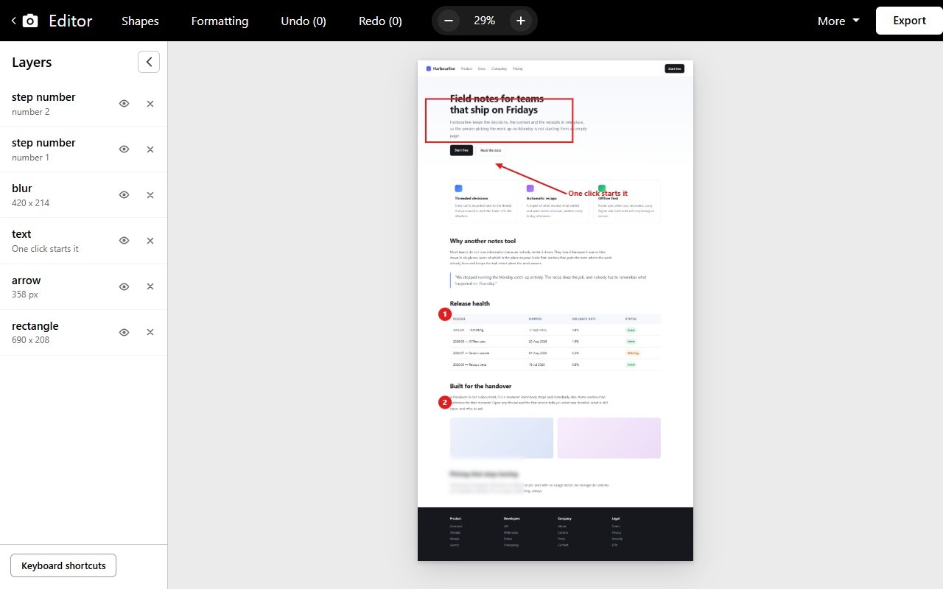Screen dimensions: 943x589
Task: Click the Layers panel heading
Action: [x=32, y=62]
